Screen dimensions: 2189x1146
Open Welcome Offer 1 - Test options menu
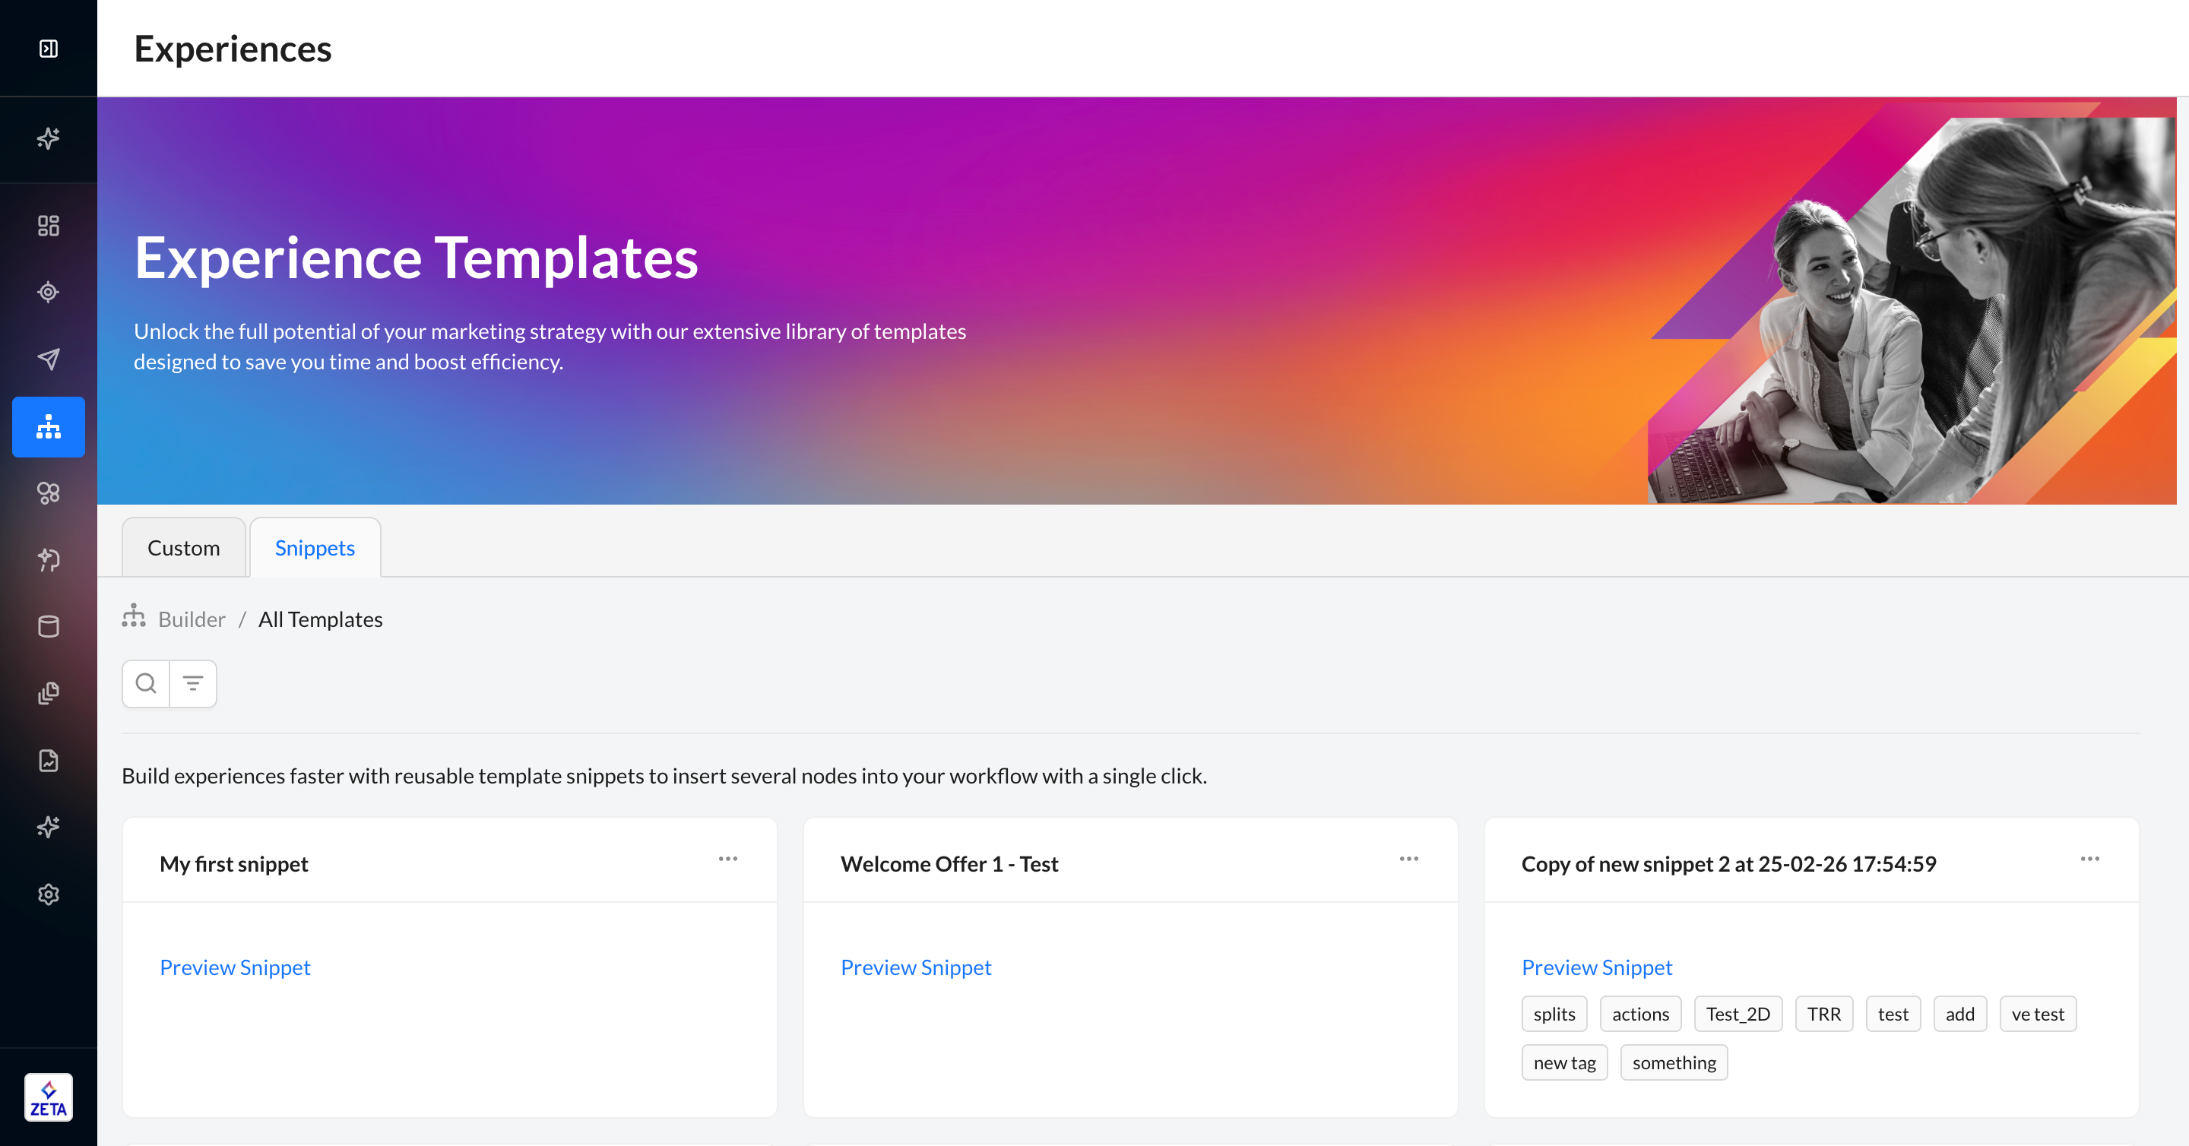tap(1408, 859)
